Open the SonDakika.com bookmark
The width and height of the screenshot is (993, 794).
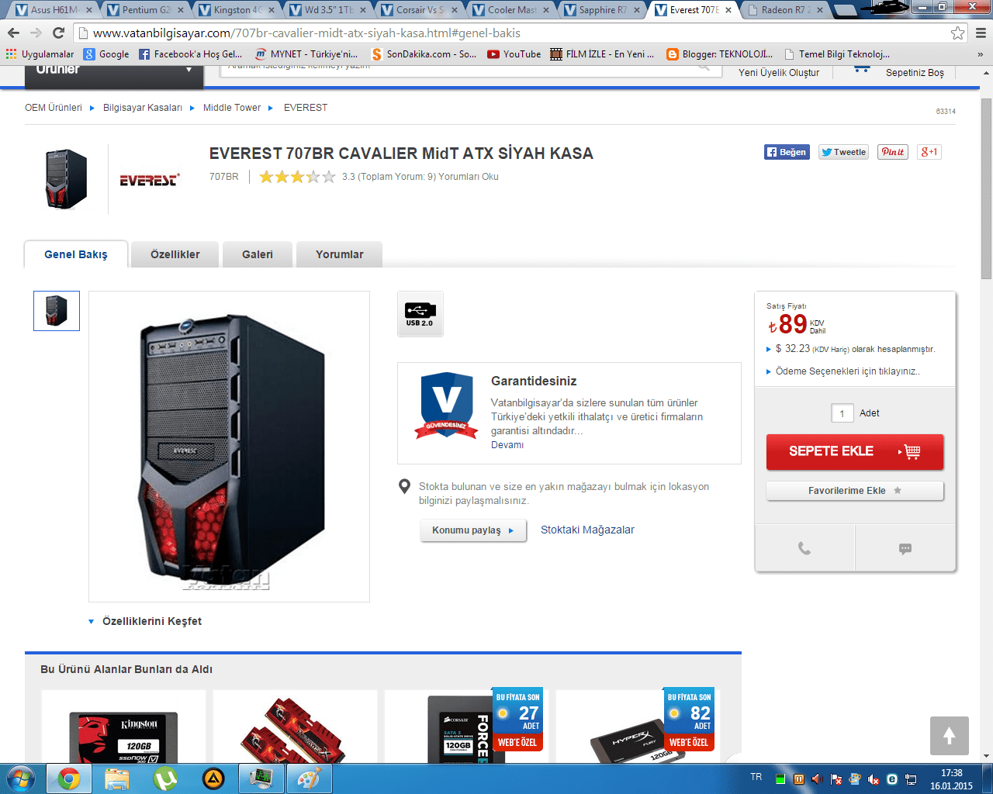click(x=424, y=54)
